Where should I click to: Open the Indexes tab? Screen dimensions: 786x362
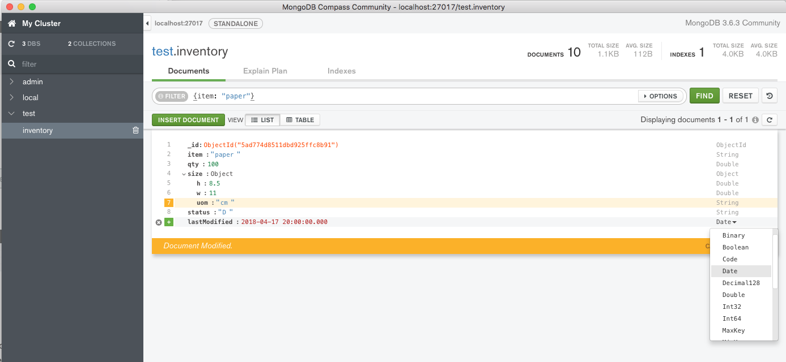click(x=341, y=71)
